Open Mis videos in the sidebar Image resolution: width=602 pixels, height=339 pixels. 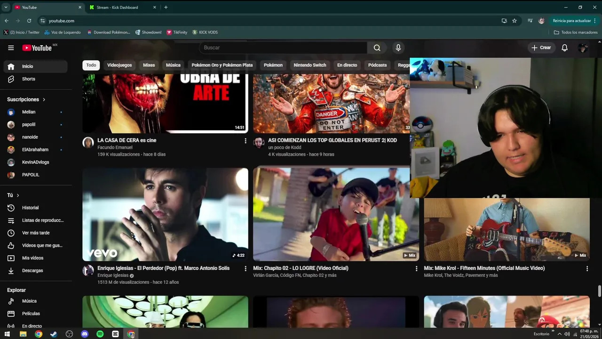36,258
